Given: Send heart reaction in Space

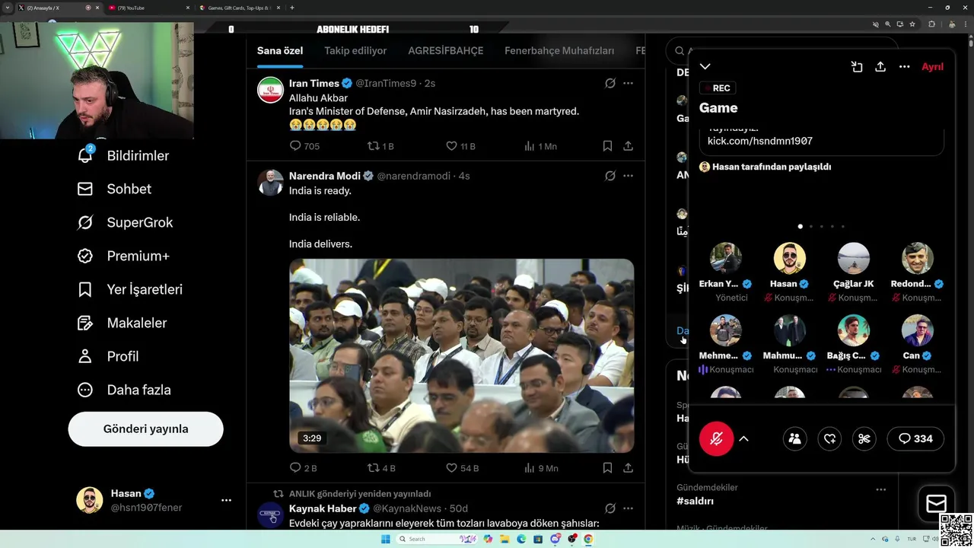Looking at the screenshot, I should (829, 438).
